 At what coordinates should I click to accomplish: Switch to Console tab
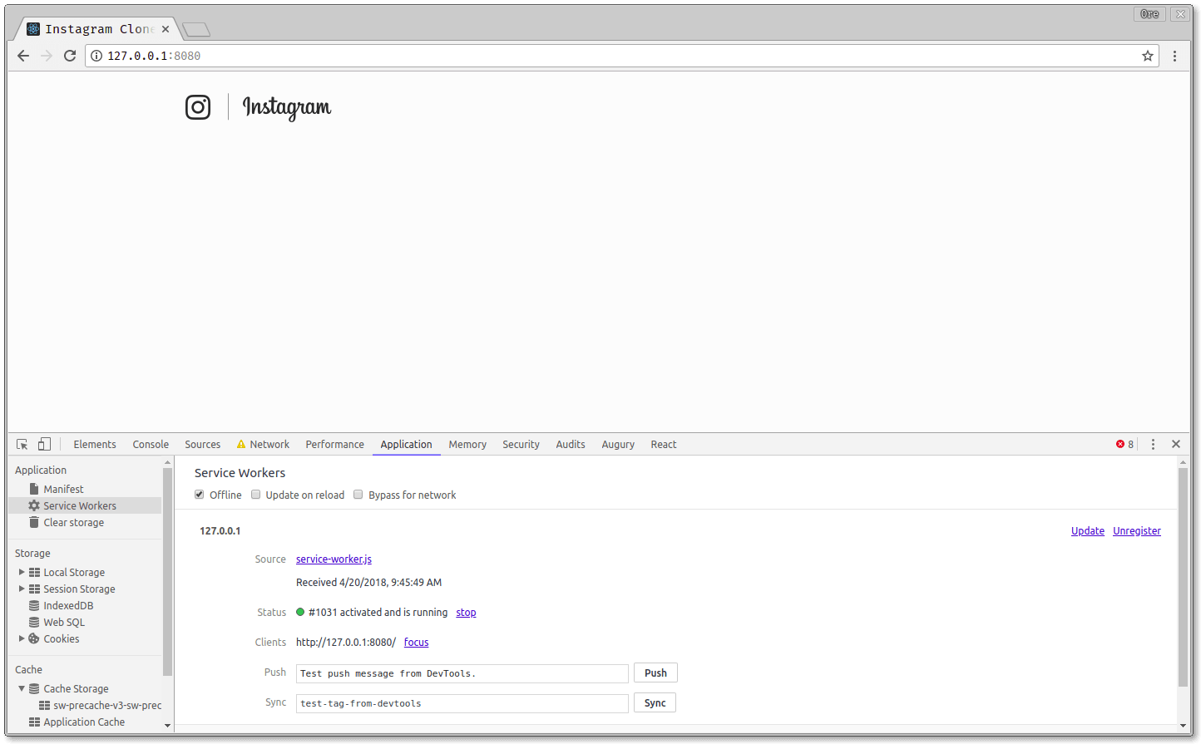pyautogui.click(x=151, y=445)
